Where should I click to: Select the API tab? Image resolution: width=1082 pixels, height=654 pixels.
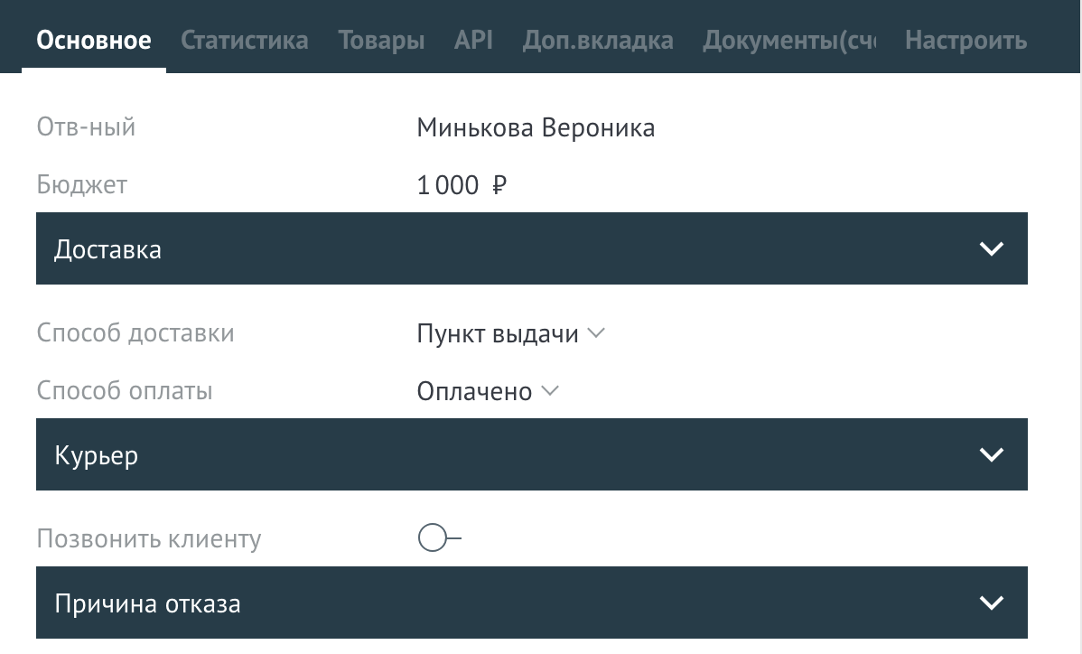coord(472,40)
